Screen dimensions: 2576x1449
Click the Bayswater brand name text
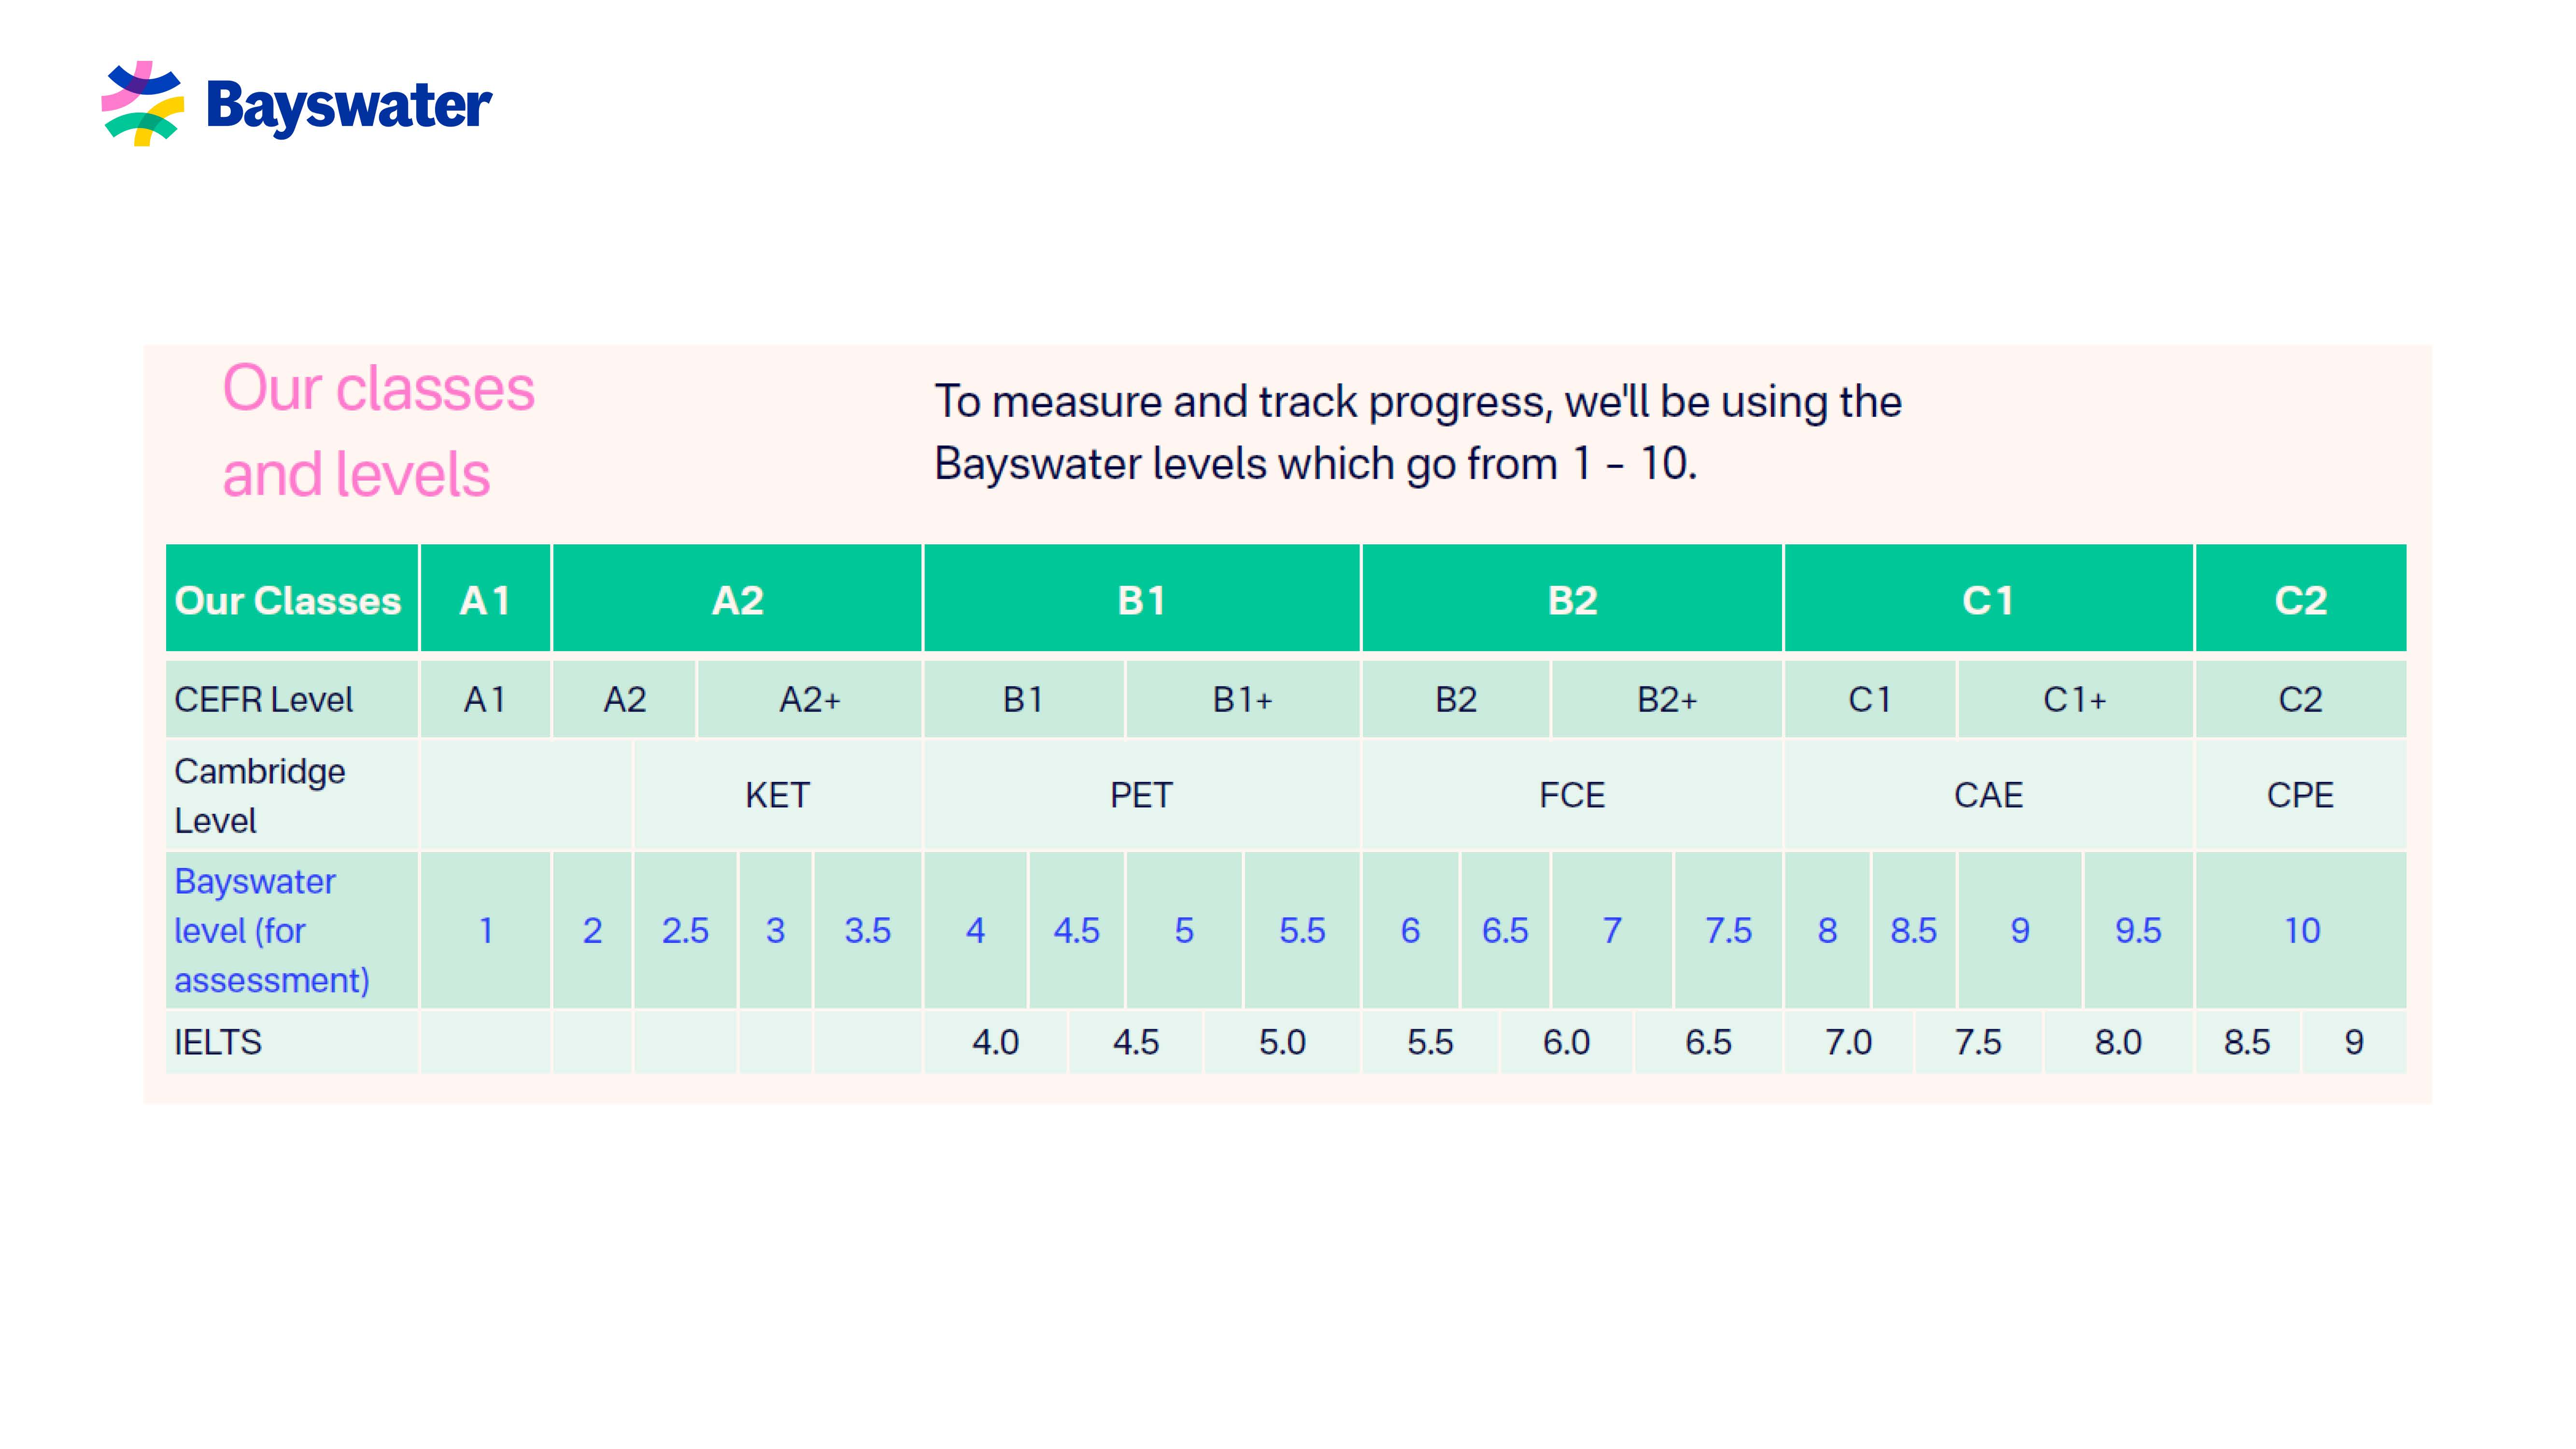coord(349,106)
